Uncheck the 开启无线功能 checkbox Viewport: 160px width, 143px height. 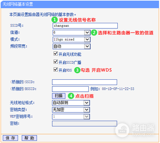pos(56,54)
